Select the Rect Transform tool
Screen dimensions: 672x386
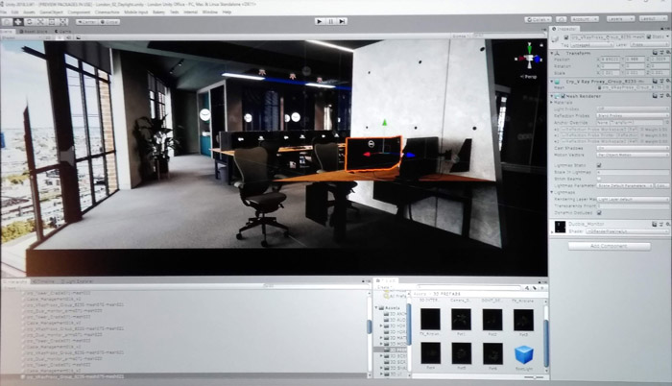click(50, 21)
